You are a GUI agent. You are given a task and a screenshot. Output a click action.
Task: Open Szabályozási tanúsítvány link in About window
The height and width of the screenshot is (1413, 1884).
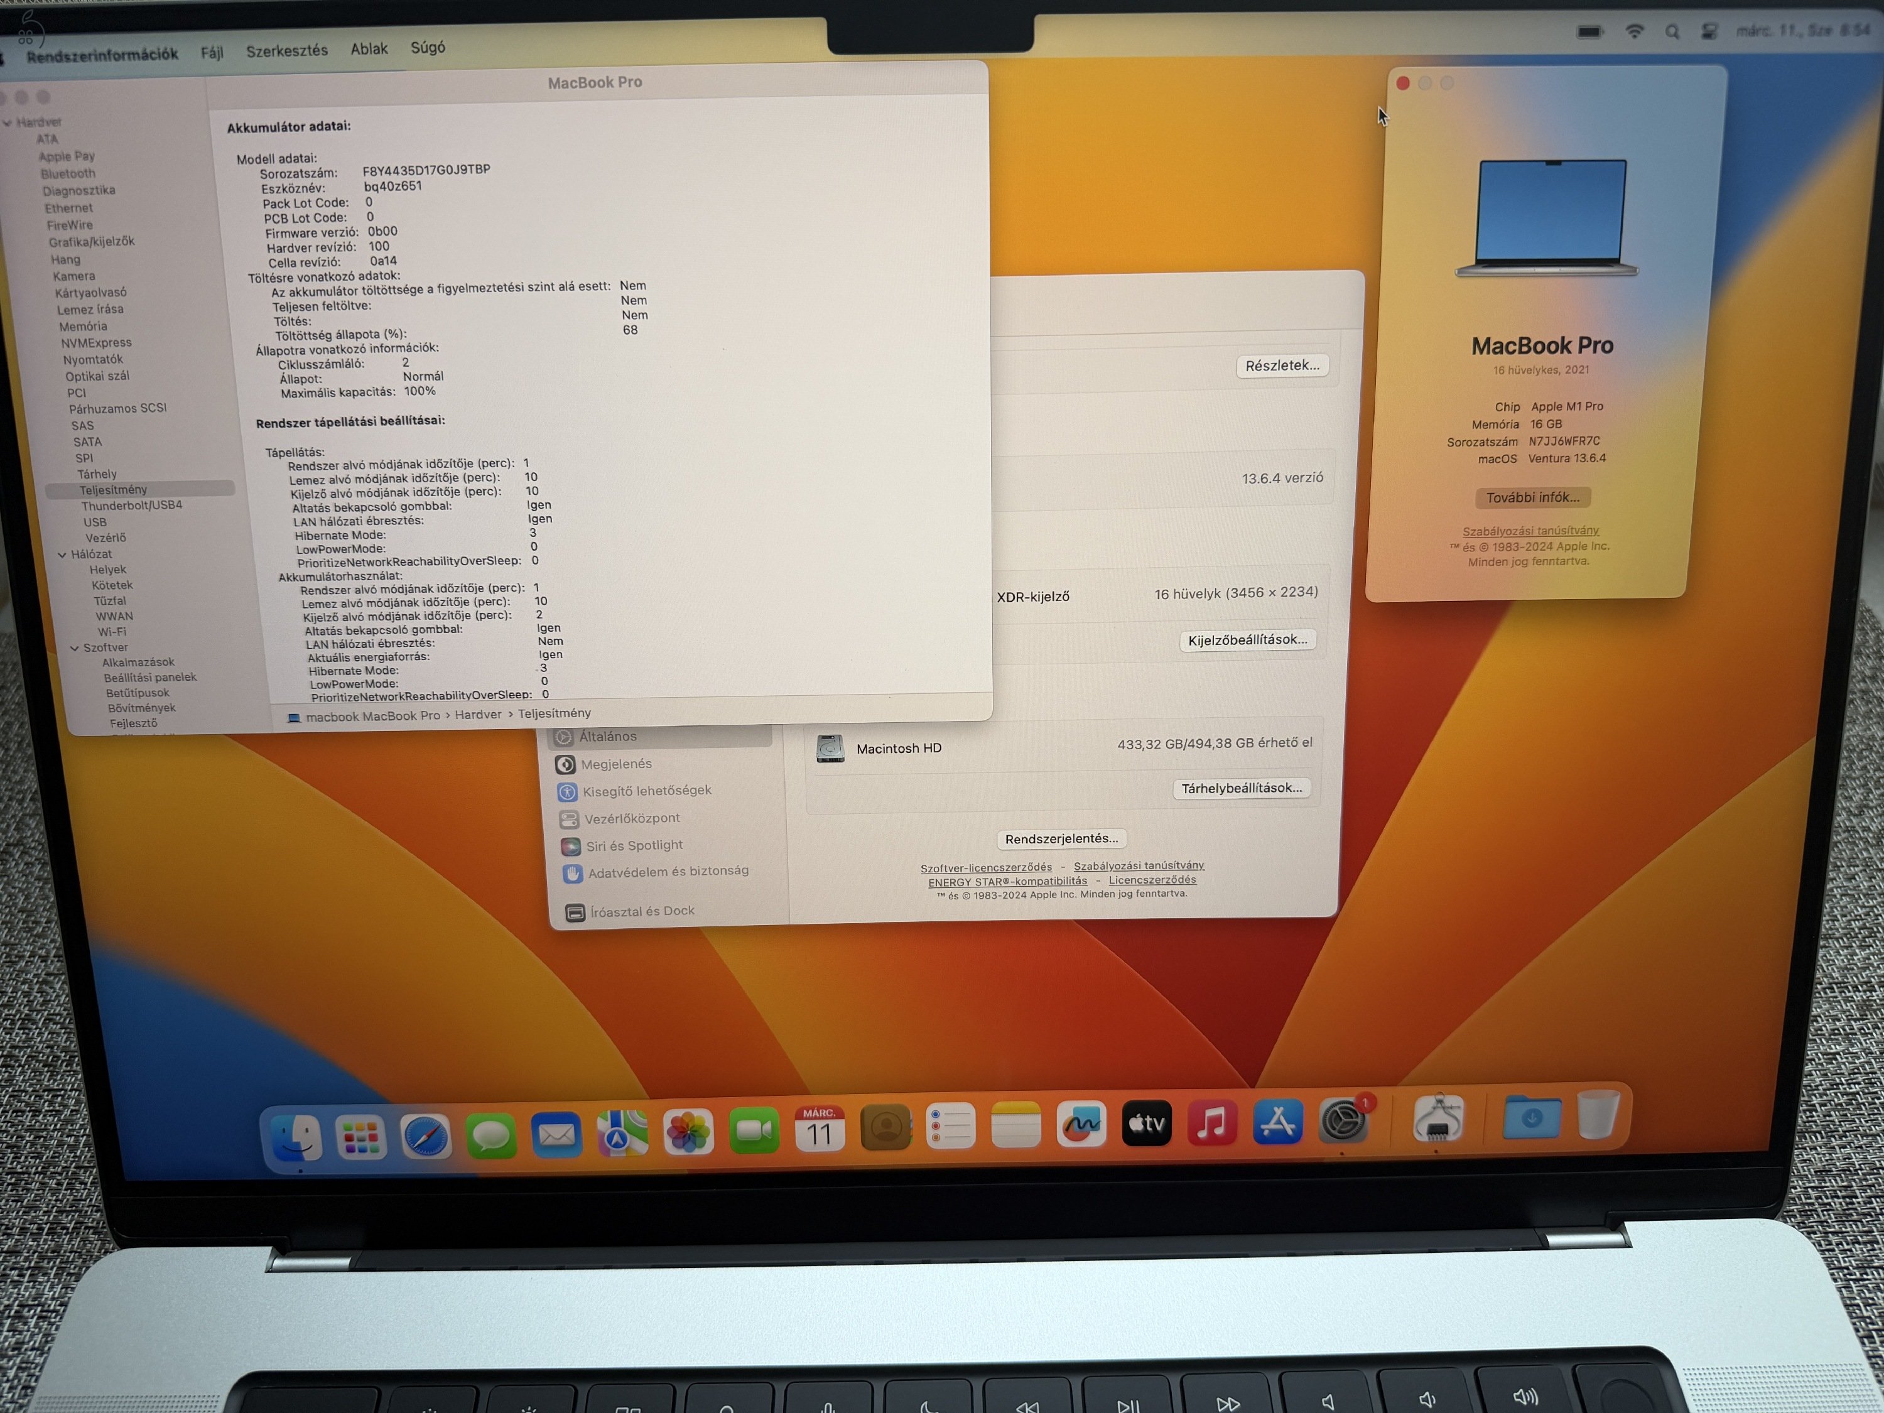pyautogui.click(x=1530, y=531)
